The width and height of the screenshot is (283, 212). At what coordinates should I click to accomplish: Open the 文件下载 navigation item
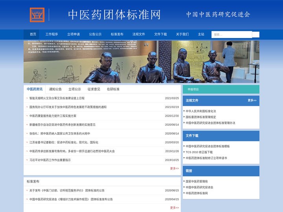coord(160,34)
